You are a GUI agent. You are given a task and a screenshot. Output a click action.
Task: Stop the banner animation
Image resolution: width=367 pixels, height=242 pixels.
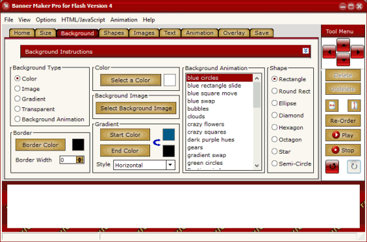tap(343, 150)
